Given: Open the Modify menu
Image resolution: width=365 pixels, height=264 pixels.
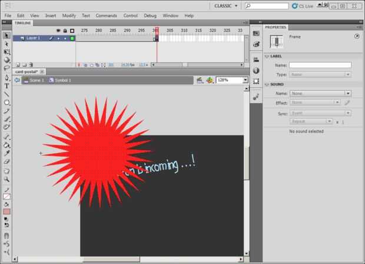Looking at the screenshot, I should point(69,15).
